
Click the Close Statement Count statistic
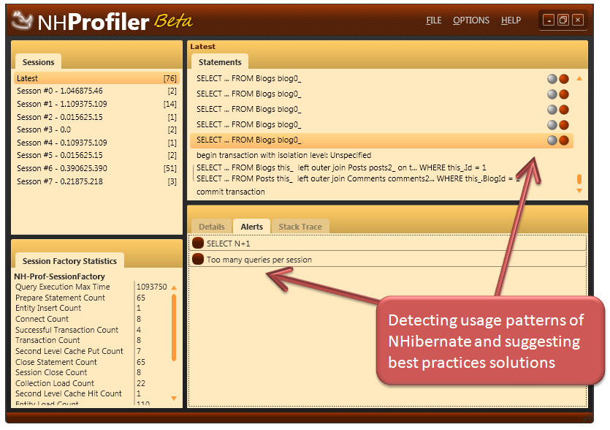point(56,362)
